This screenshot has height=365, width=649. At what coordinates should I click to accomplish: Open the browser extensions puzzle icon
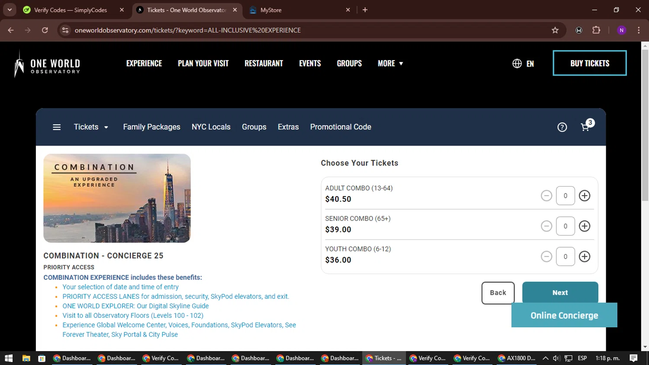[596, 30]
